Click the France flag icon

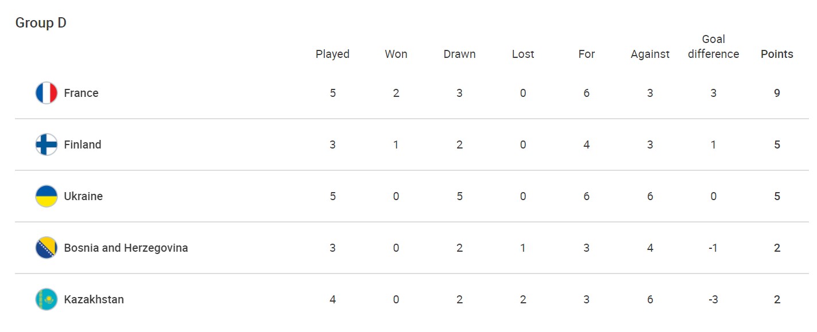[47, 93]
